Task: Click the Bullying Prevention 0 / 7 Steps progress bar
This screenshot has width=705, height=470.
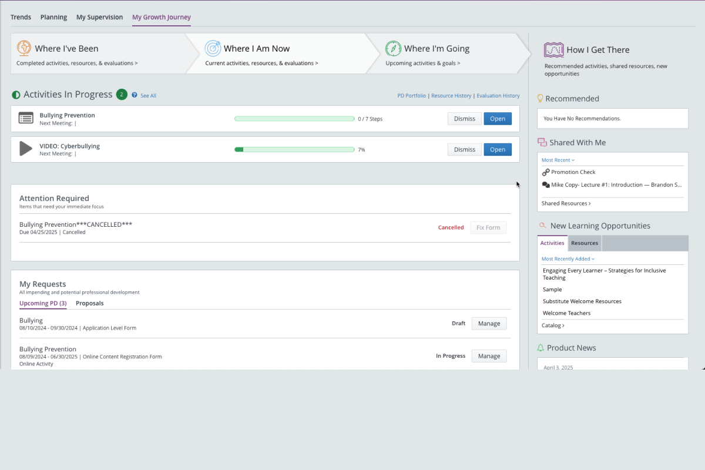Action: click(294, 119)
